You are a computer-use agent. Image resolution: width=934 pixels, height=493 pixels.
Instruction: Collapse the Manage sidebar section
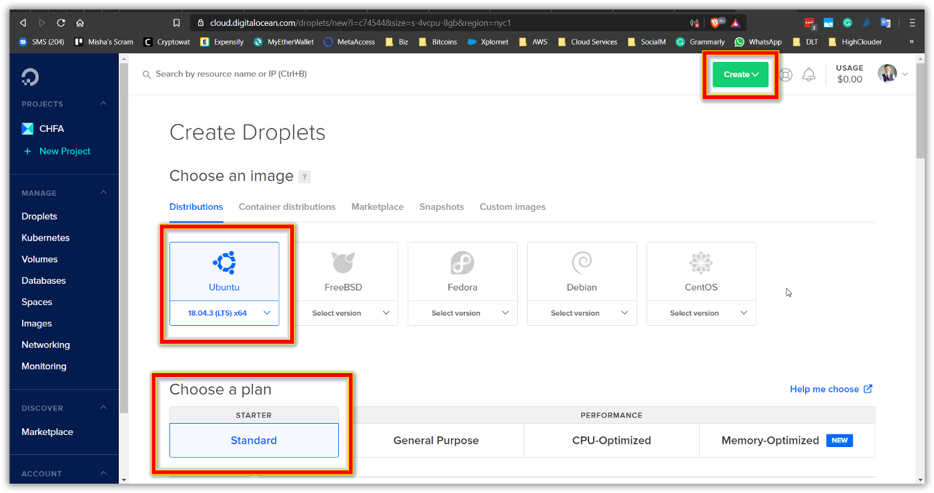(103, 193)
